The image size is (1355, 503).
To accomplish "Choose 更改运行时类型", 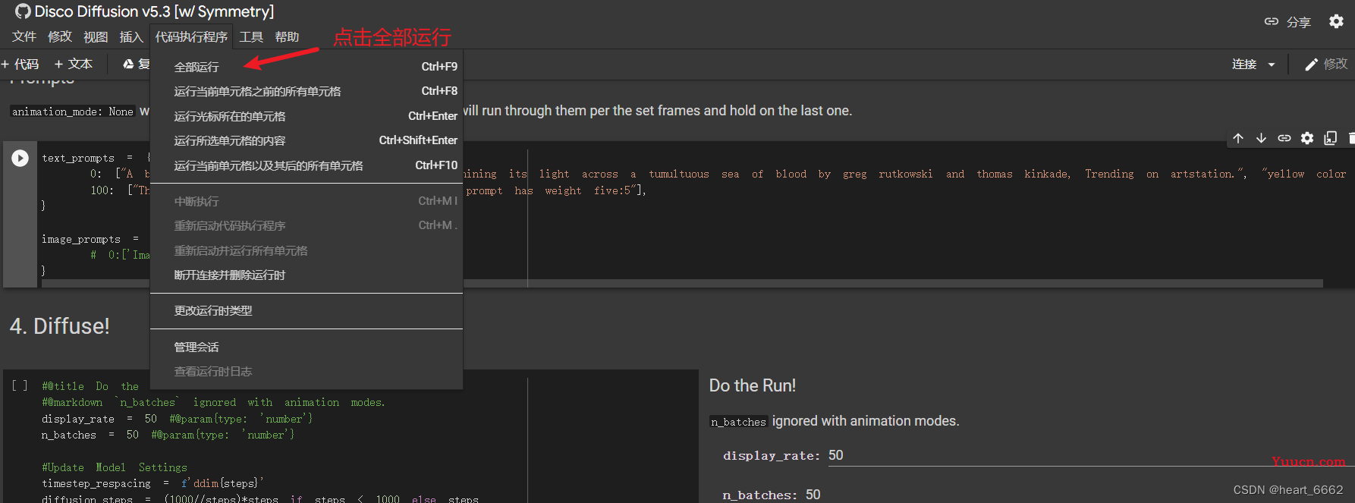I will pyautogui.click(x=307, y=310).
